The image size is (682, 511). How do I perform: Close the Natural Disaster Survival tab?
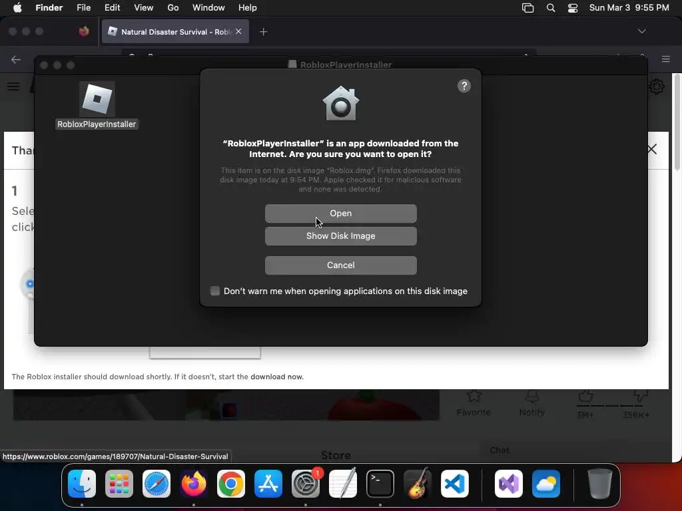pos(238,31)
